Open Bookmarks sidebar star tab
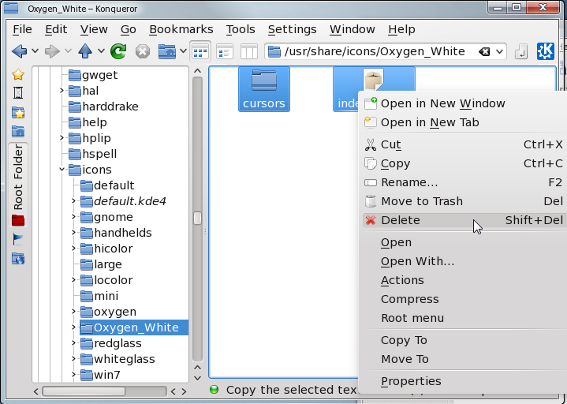The image size is (567, 404). click(18, 74)
